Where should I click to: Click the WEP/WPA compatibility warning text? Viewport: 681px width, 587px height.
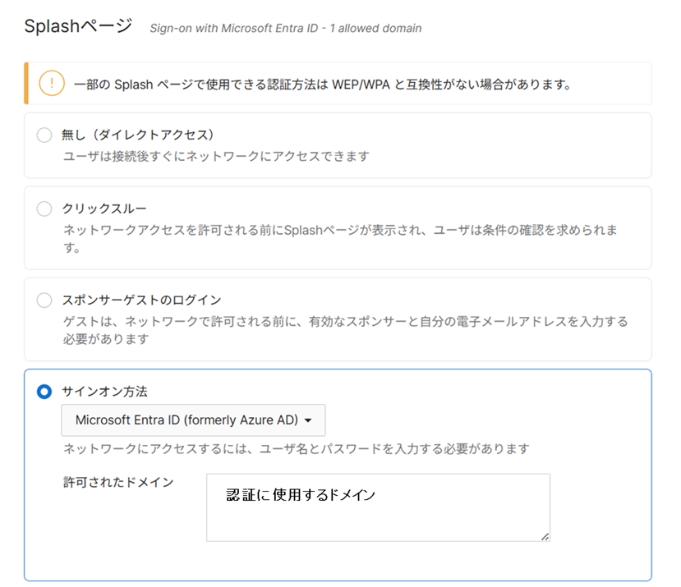click(322, 84)
